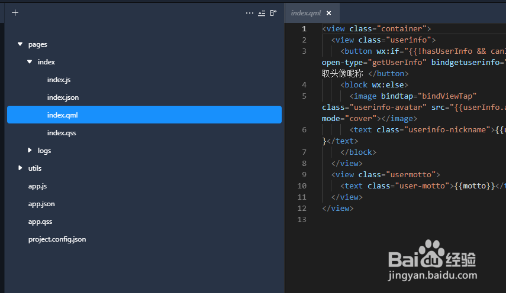Open app.js in the file tree
506x293 pixels.
[x=37, y=186]
